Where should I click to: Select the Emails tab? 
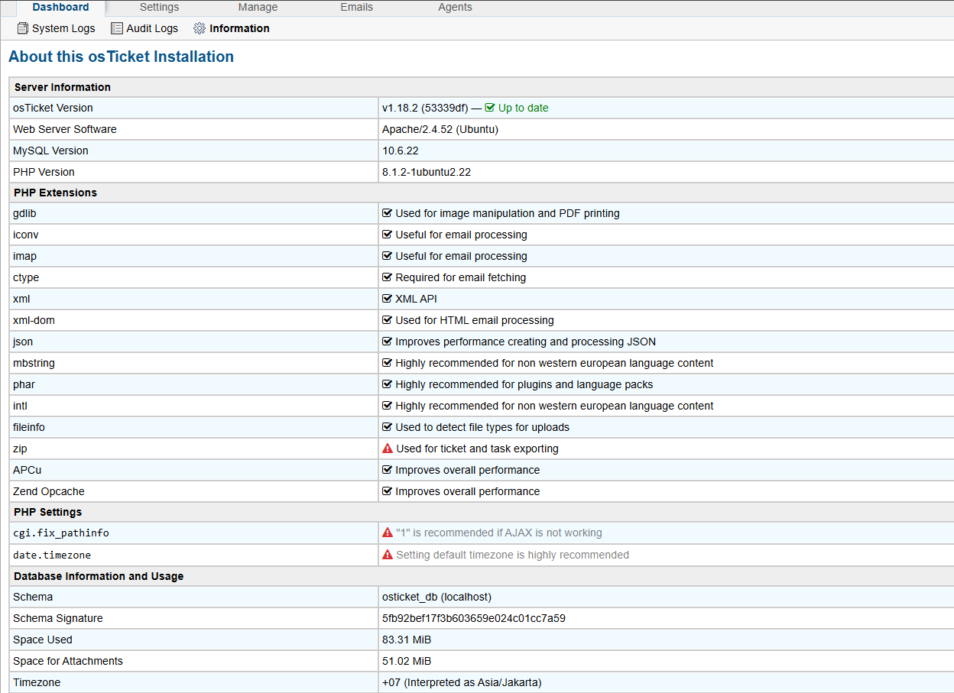click(356, 8)
